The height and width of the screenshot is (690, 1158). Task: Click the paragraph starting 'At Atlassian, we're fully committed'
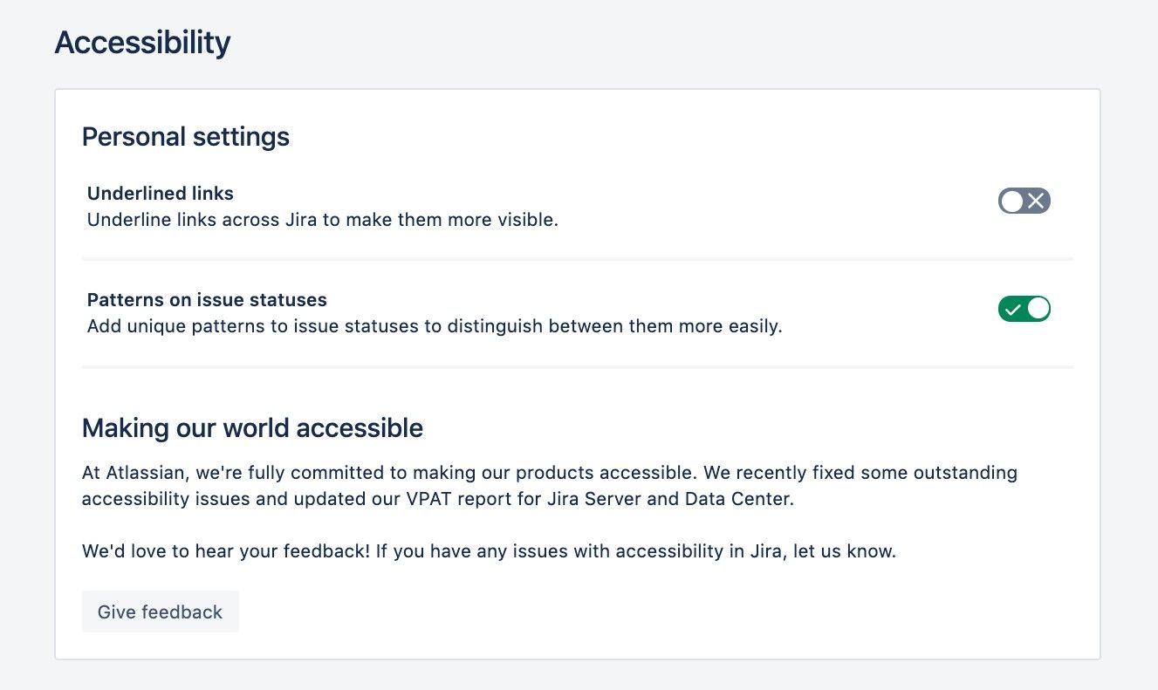click(x=550, y=487)
